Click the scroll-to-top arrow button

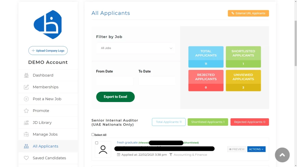(x=282, y=155)
